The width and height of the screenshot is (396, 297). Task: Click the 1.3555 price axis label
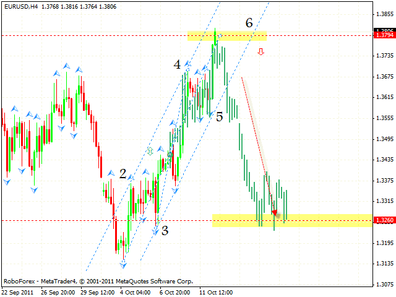(385, 118)
